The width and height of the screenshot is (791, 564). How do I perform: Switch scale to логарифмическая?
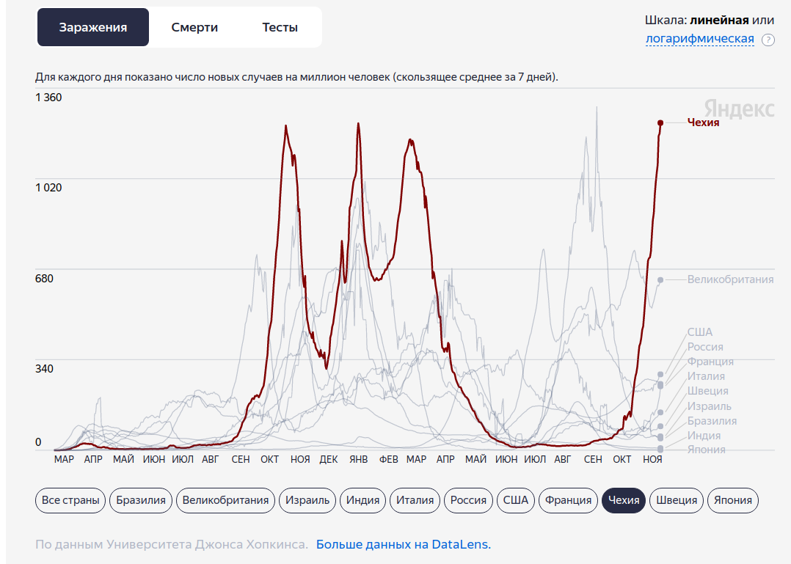coord(699,39)
